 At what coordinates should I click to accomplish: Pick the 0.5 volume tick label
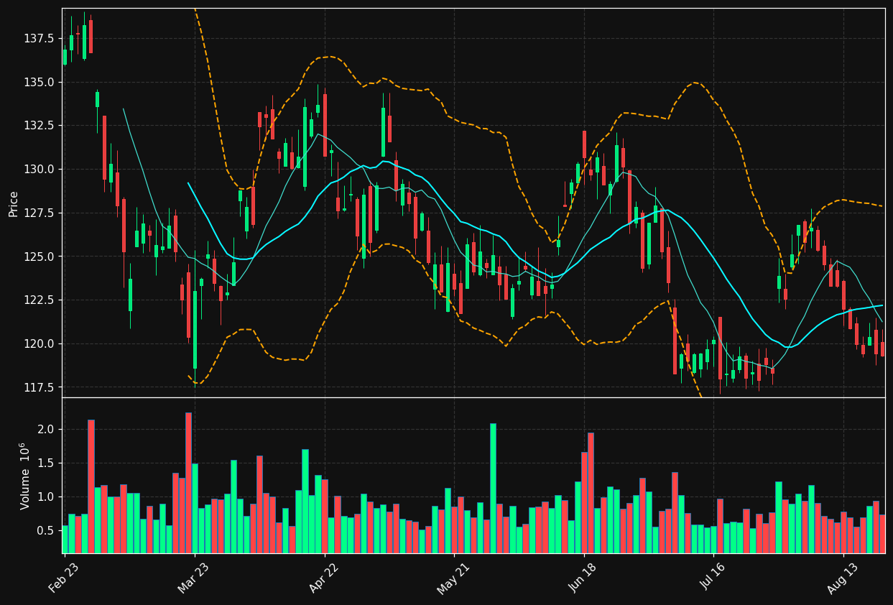(46, 530)
